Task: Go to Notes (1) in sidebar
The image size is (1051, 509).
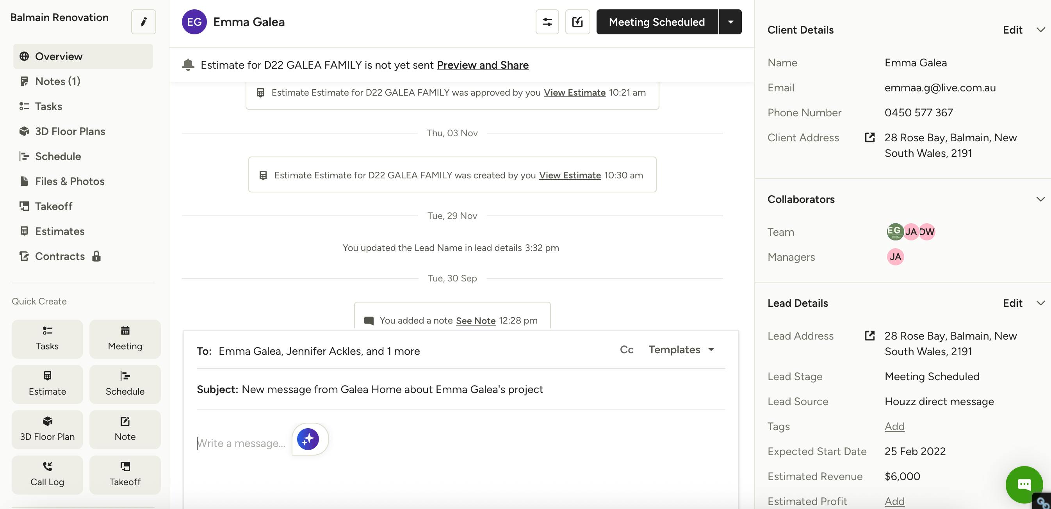Action: click(x=83, y=81)
